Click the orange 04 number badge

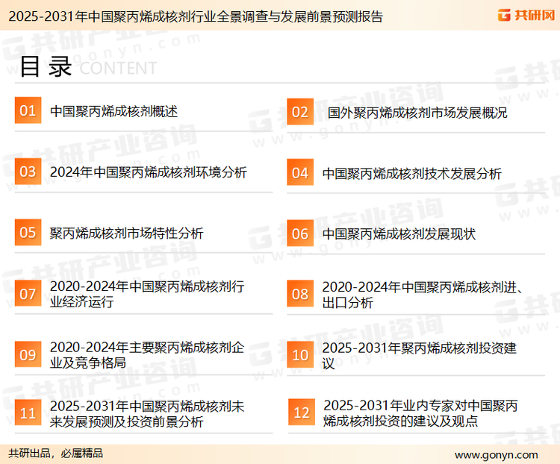300,172
